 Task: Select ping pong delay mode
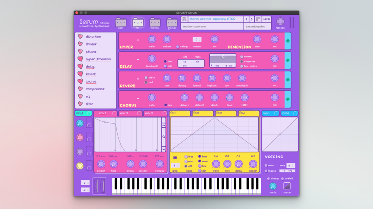tap(242, 61)
